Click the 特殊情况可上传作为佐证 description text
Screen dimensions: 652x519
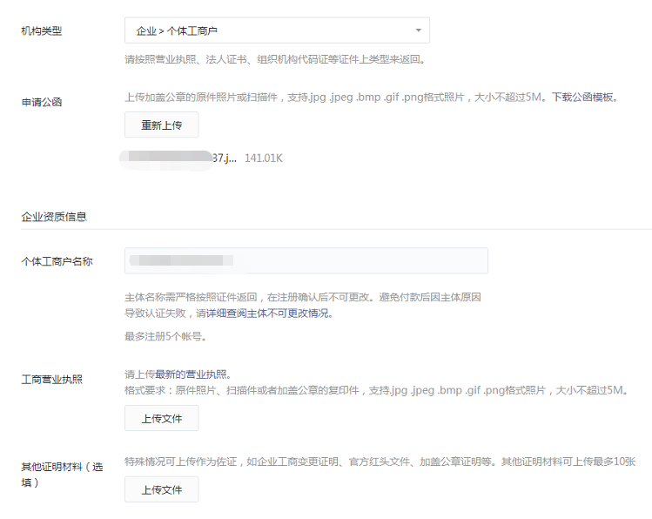click(380, 462)
